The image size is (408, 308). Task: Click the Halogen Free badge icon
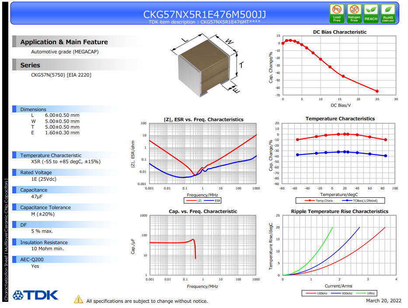click(354, 13)
